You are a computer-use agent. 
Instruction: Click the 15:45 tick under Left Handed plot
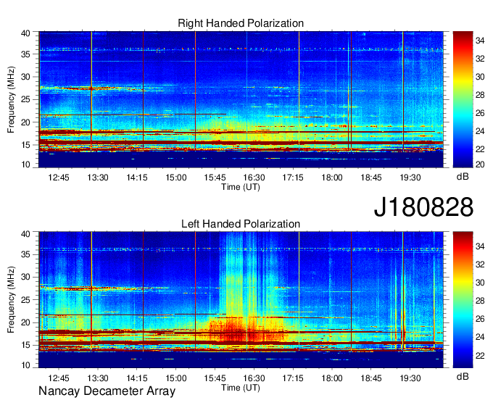215,378
